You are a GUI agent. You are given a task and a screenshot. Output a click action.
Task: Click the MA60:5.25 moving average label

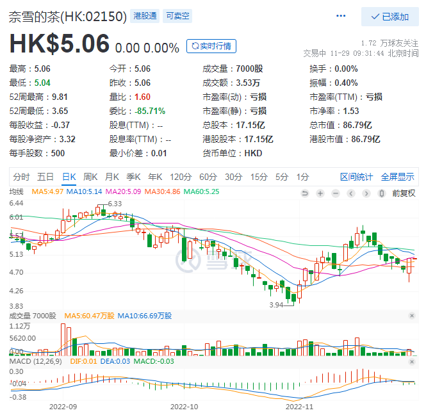point(201,191)
